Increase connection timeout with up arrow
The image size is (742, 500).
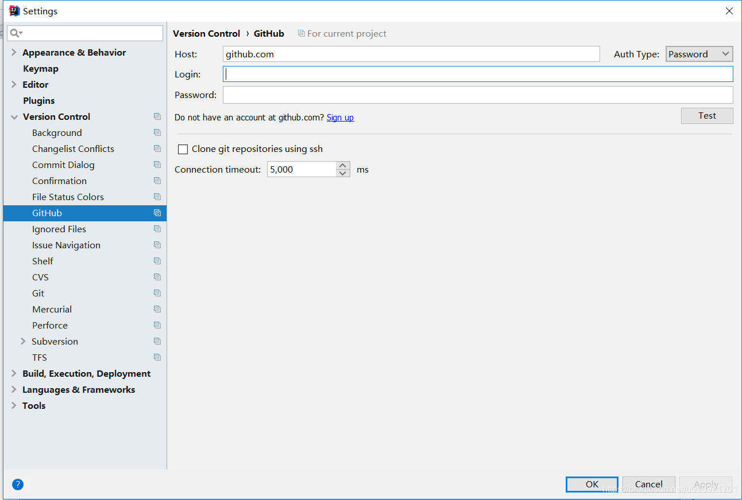pyautogui.click(x=343, y=165)
